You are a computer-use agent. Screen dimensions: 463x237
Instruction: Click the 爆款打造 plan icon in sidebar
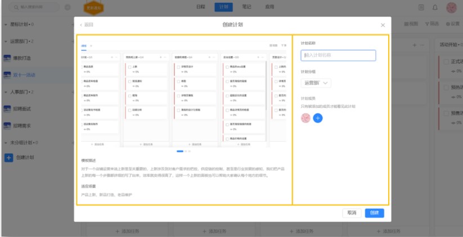(8, 58)
